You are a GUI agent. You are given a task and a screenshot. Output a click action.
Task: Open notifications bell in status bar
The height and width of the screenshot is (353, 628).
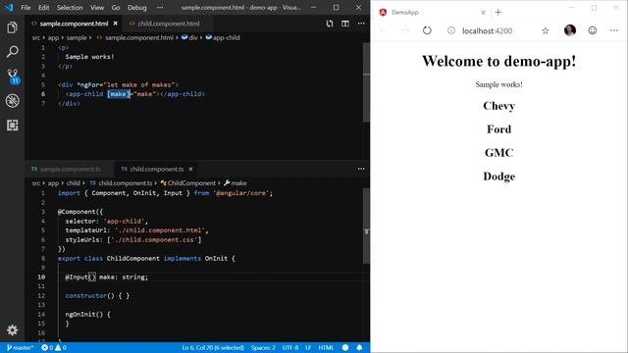coord(360,347)
